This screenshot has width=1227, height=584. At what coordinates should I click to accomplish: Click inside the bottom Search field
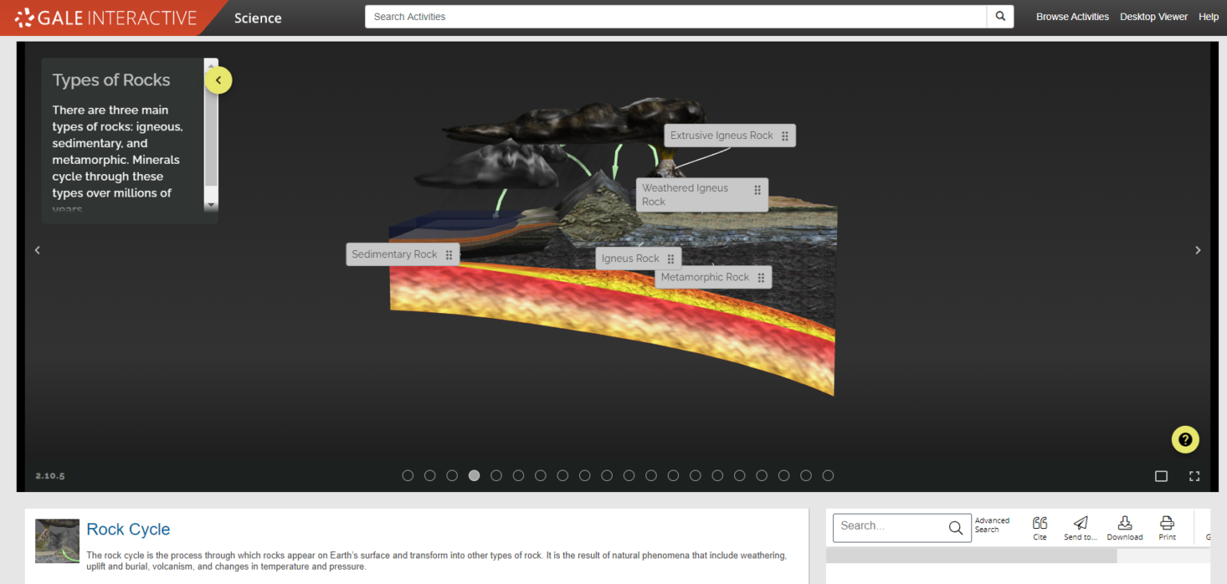[x=887, y=527]
